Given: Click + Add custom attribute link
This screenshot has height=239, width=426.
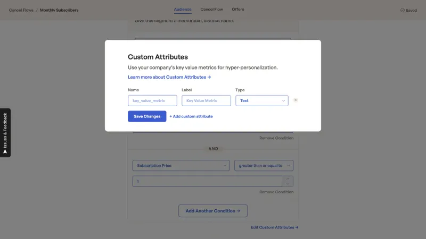Looking at the screenshot, I should 191,116.
